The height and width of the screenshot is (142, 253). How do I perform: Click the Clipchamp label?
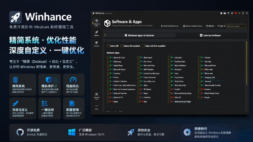[x=117, y=62]
